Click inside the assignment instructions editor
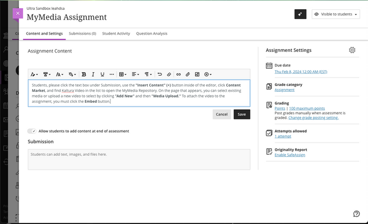This screenshot has height=224, width=368. pos(139,93)
